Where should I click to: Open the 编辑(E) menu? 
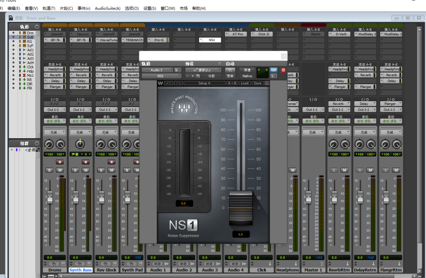14,8
